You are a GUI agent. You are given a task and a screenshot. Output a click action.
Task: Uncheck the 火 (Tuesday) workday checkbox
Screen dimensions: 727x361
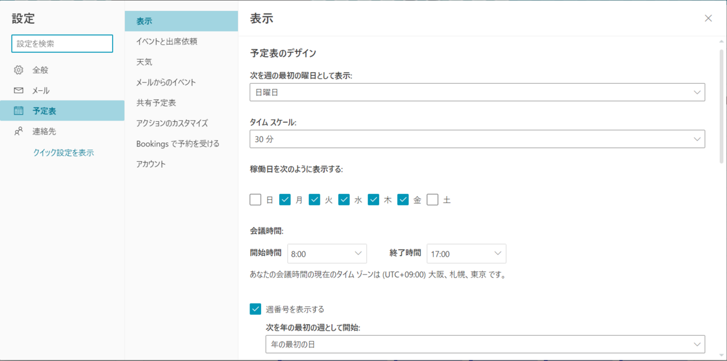click(315, 200)
